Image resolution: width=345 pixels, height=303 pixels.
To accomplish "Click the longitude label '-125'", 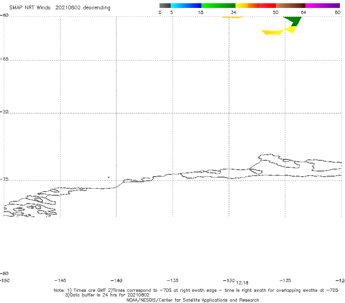I will coord(285,281).
